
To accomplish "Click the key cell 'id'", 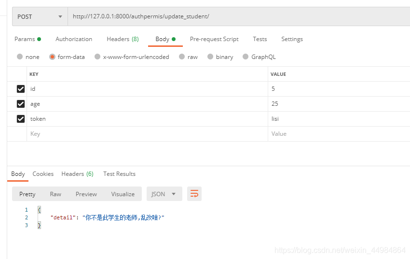I will 147,89.
